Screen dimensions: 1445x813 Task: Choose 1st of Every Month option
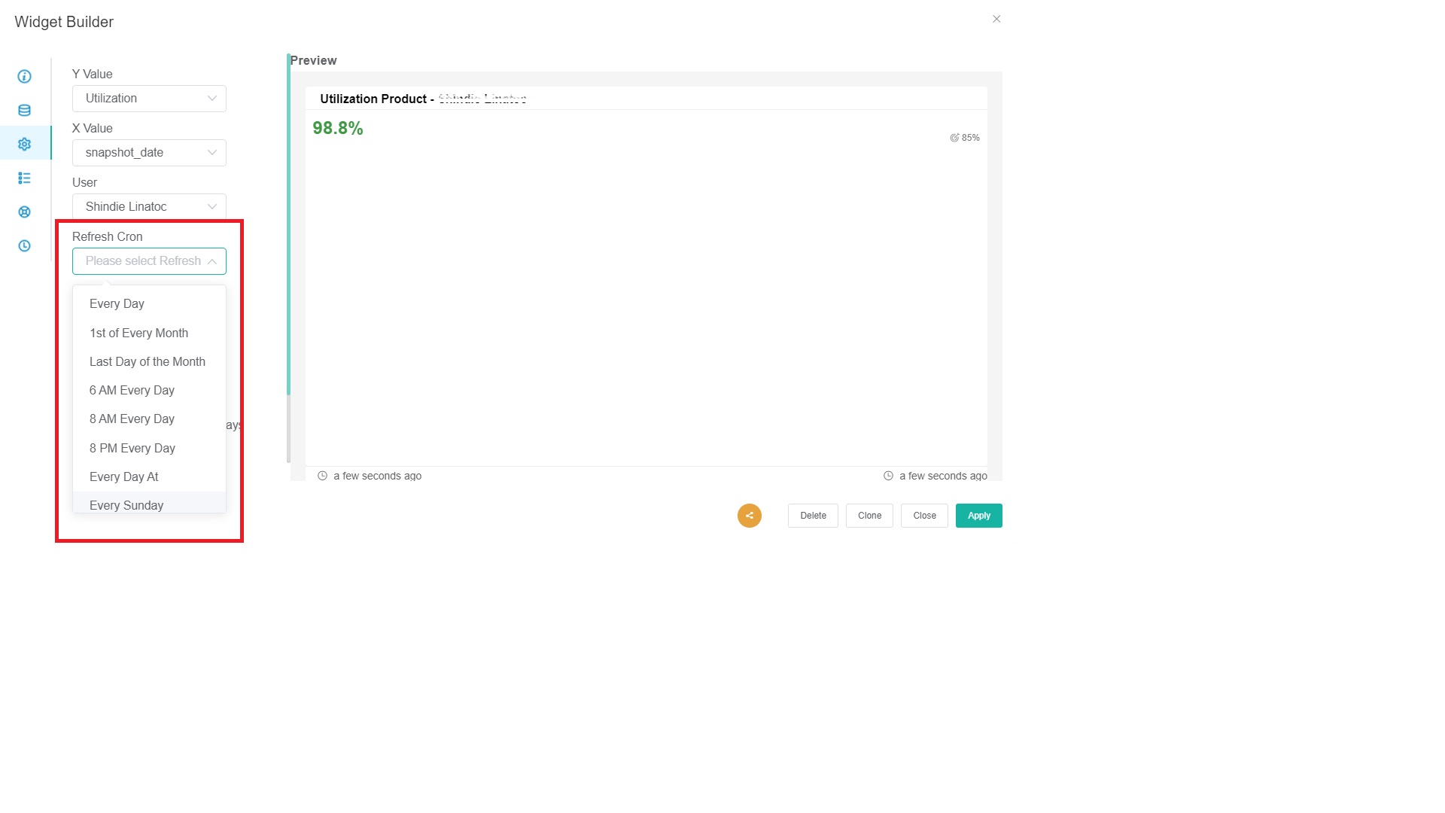[x=138, y=333]
